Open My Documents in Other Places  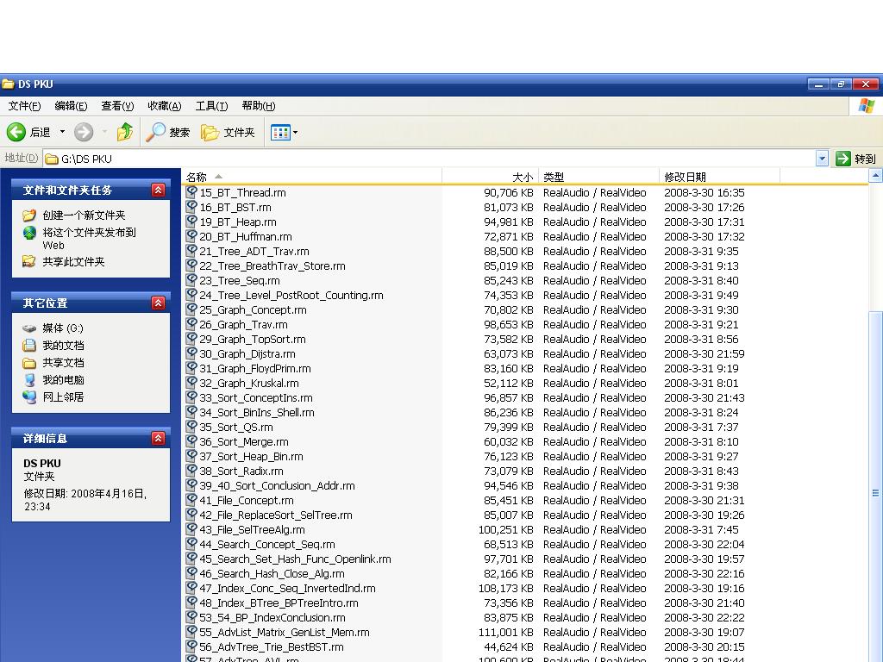point(63,345)
